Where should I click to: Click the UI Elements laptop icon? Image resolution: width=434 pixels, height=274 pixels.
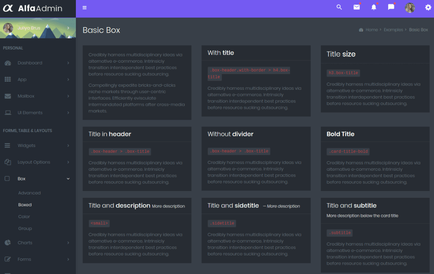coord(8,113)
